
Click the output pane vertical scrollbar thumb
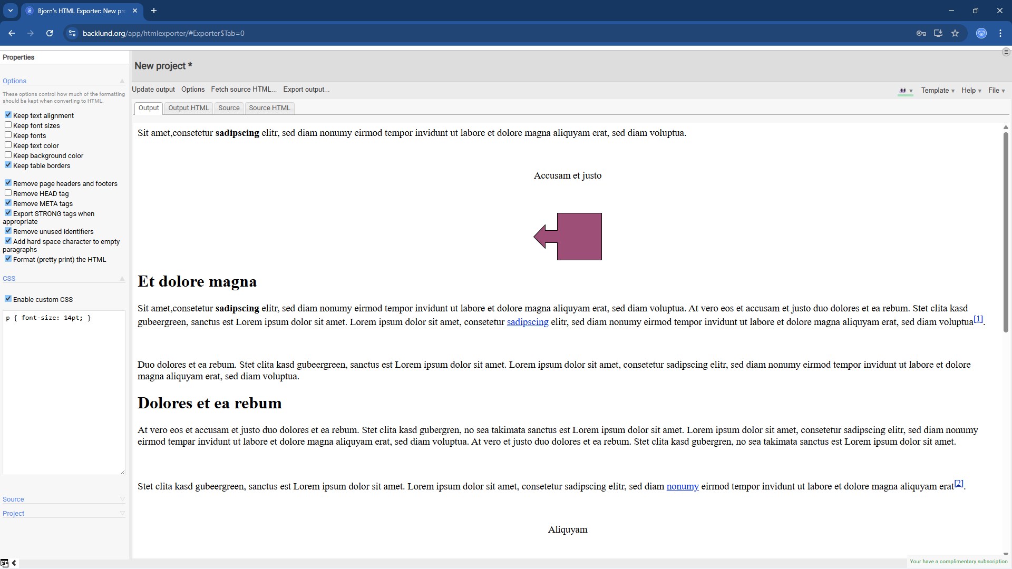pyautogui.click(x=1006, y=232)
